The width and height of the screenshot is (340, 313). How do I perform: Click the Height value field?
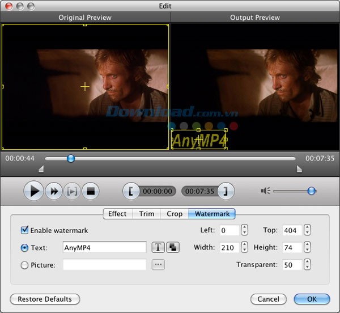(x=292, y=247)
